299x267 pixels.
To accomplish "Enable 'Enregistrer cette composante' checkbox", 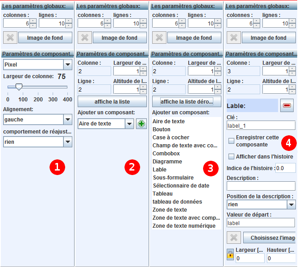I will coord(231,141).
